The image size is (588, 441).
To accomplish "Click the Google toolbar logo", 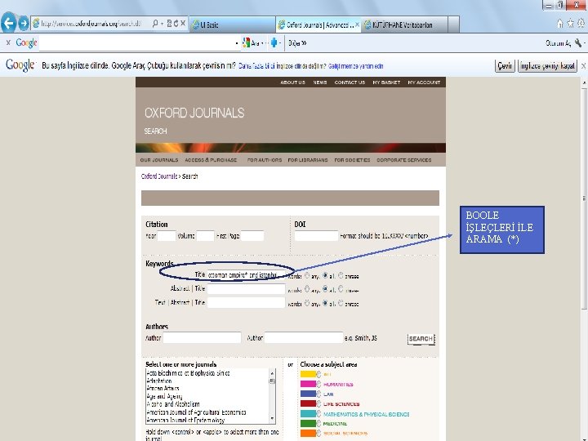I will coord(26,42).
